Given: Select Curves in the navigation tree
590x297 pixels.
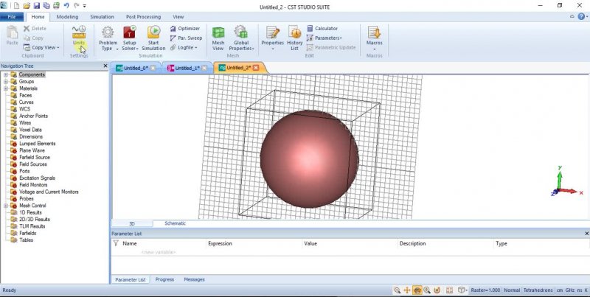Looking at the screenshot, I should (x=27, y=102).
